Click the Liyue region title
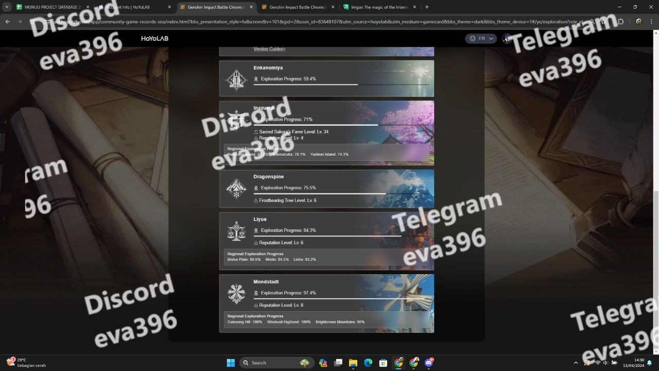This screenshot has height=371, width=659. coord(260,220)
